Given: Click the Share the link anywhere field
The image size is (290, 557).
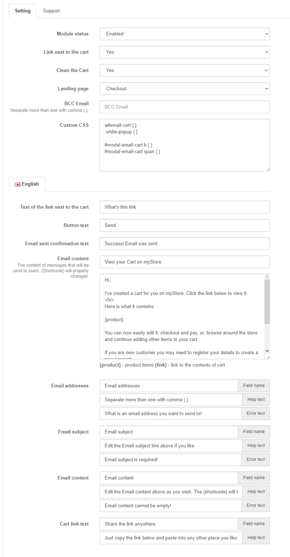Looking at the screenshot, I should click(169, 524).
